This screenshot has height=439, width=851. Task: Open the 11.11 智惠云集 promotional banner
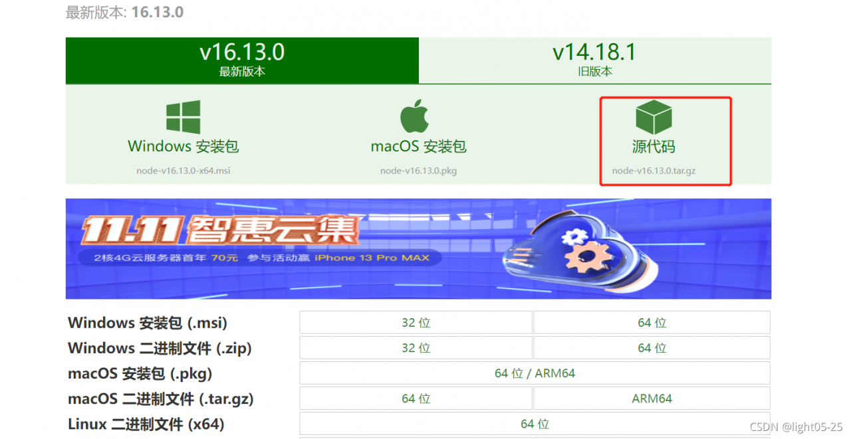pos(418,249)
